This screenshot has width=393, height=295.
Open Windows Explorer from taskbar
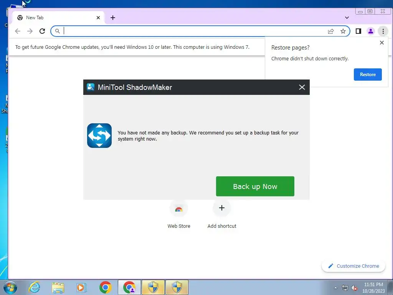[58, 287]
